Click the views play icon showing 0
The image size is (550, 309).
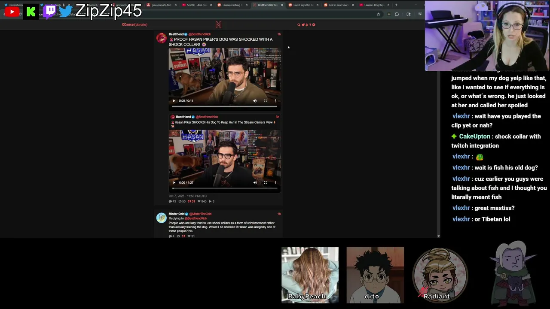point(211,201)
